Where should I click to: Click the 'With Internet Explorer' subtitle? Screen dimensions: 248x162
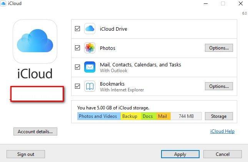tap(122, 90)
